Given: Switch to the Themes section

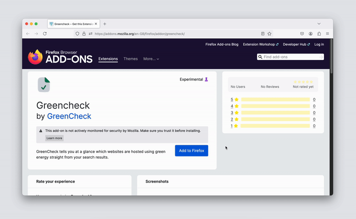Looking at the screenshot, I should tap(130, 59).
